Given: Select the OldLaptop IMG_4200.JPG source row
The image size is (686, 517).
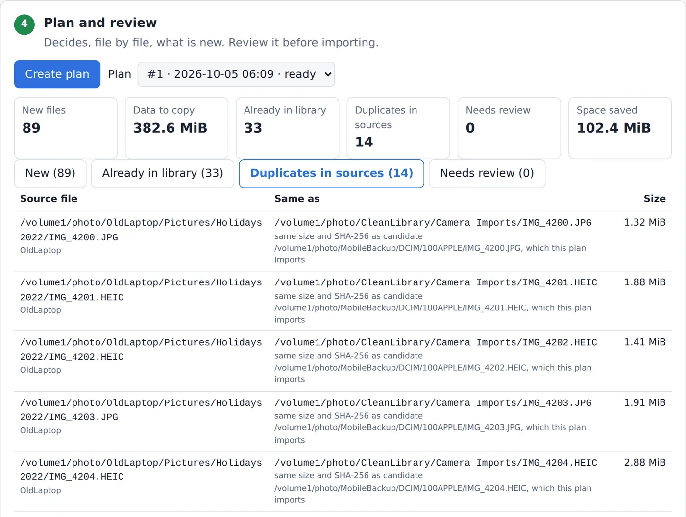Looking at the screenshot, I should (x=343, y=241).
